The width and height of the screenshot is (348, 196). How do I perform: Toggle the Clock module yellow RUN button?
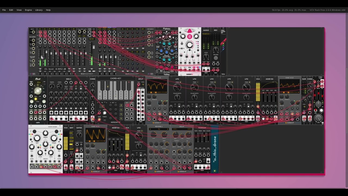tap(36, 99)
